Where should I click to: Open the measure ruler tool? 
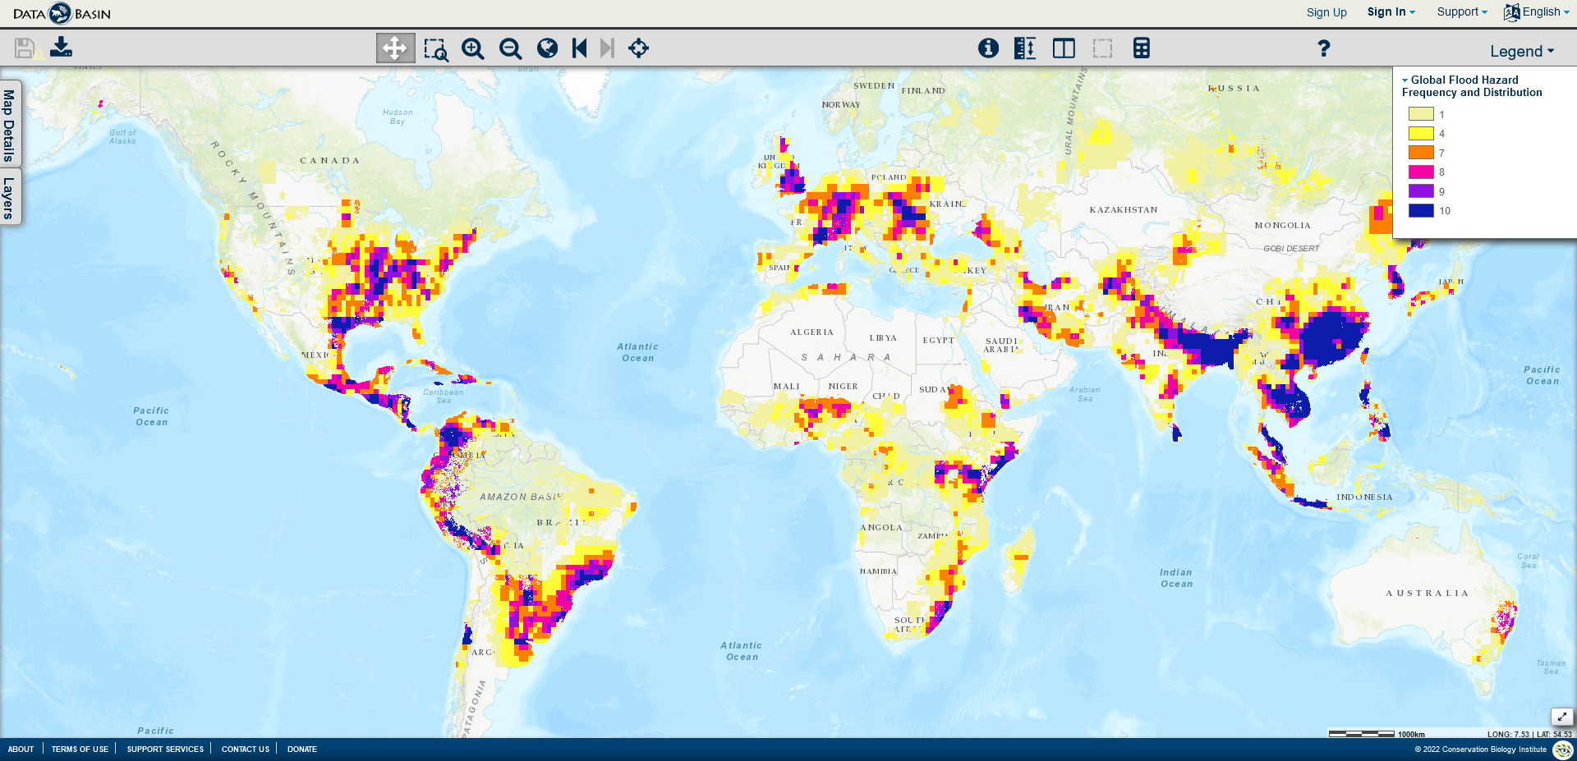1025,48
